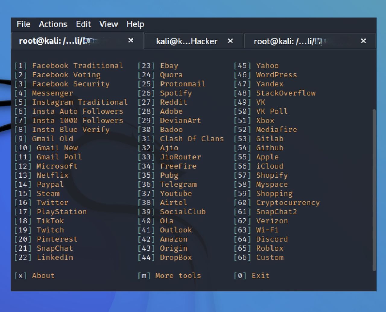Click the 'Outlook' entry

(x=176, y=230)
